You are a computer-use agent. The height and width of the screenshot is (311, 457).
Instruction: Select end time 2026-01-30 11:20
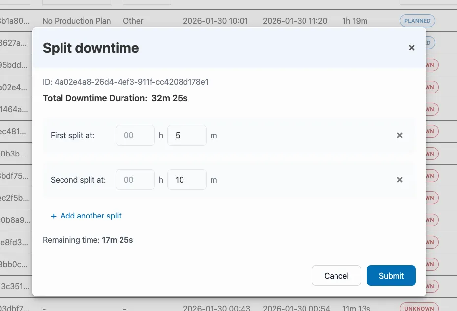click(x=295, y=21)
